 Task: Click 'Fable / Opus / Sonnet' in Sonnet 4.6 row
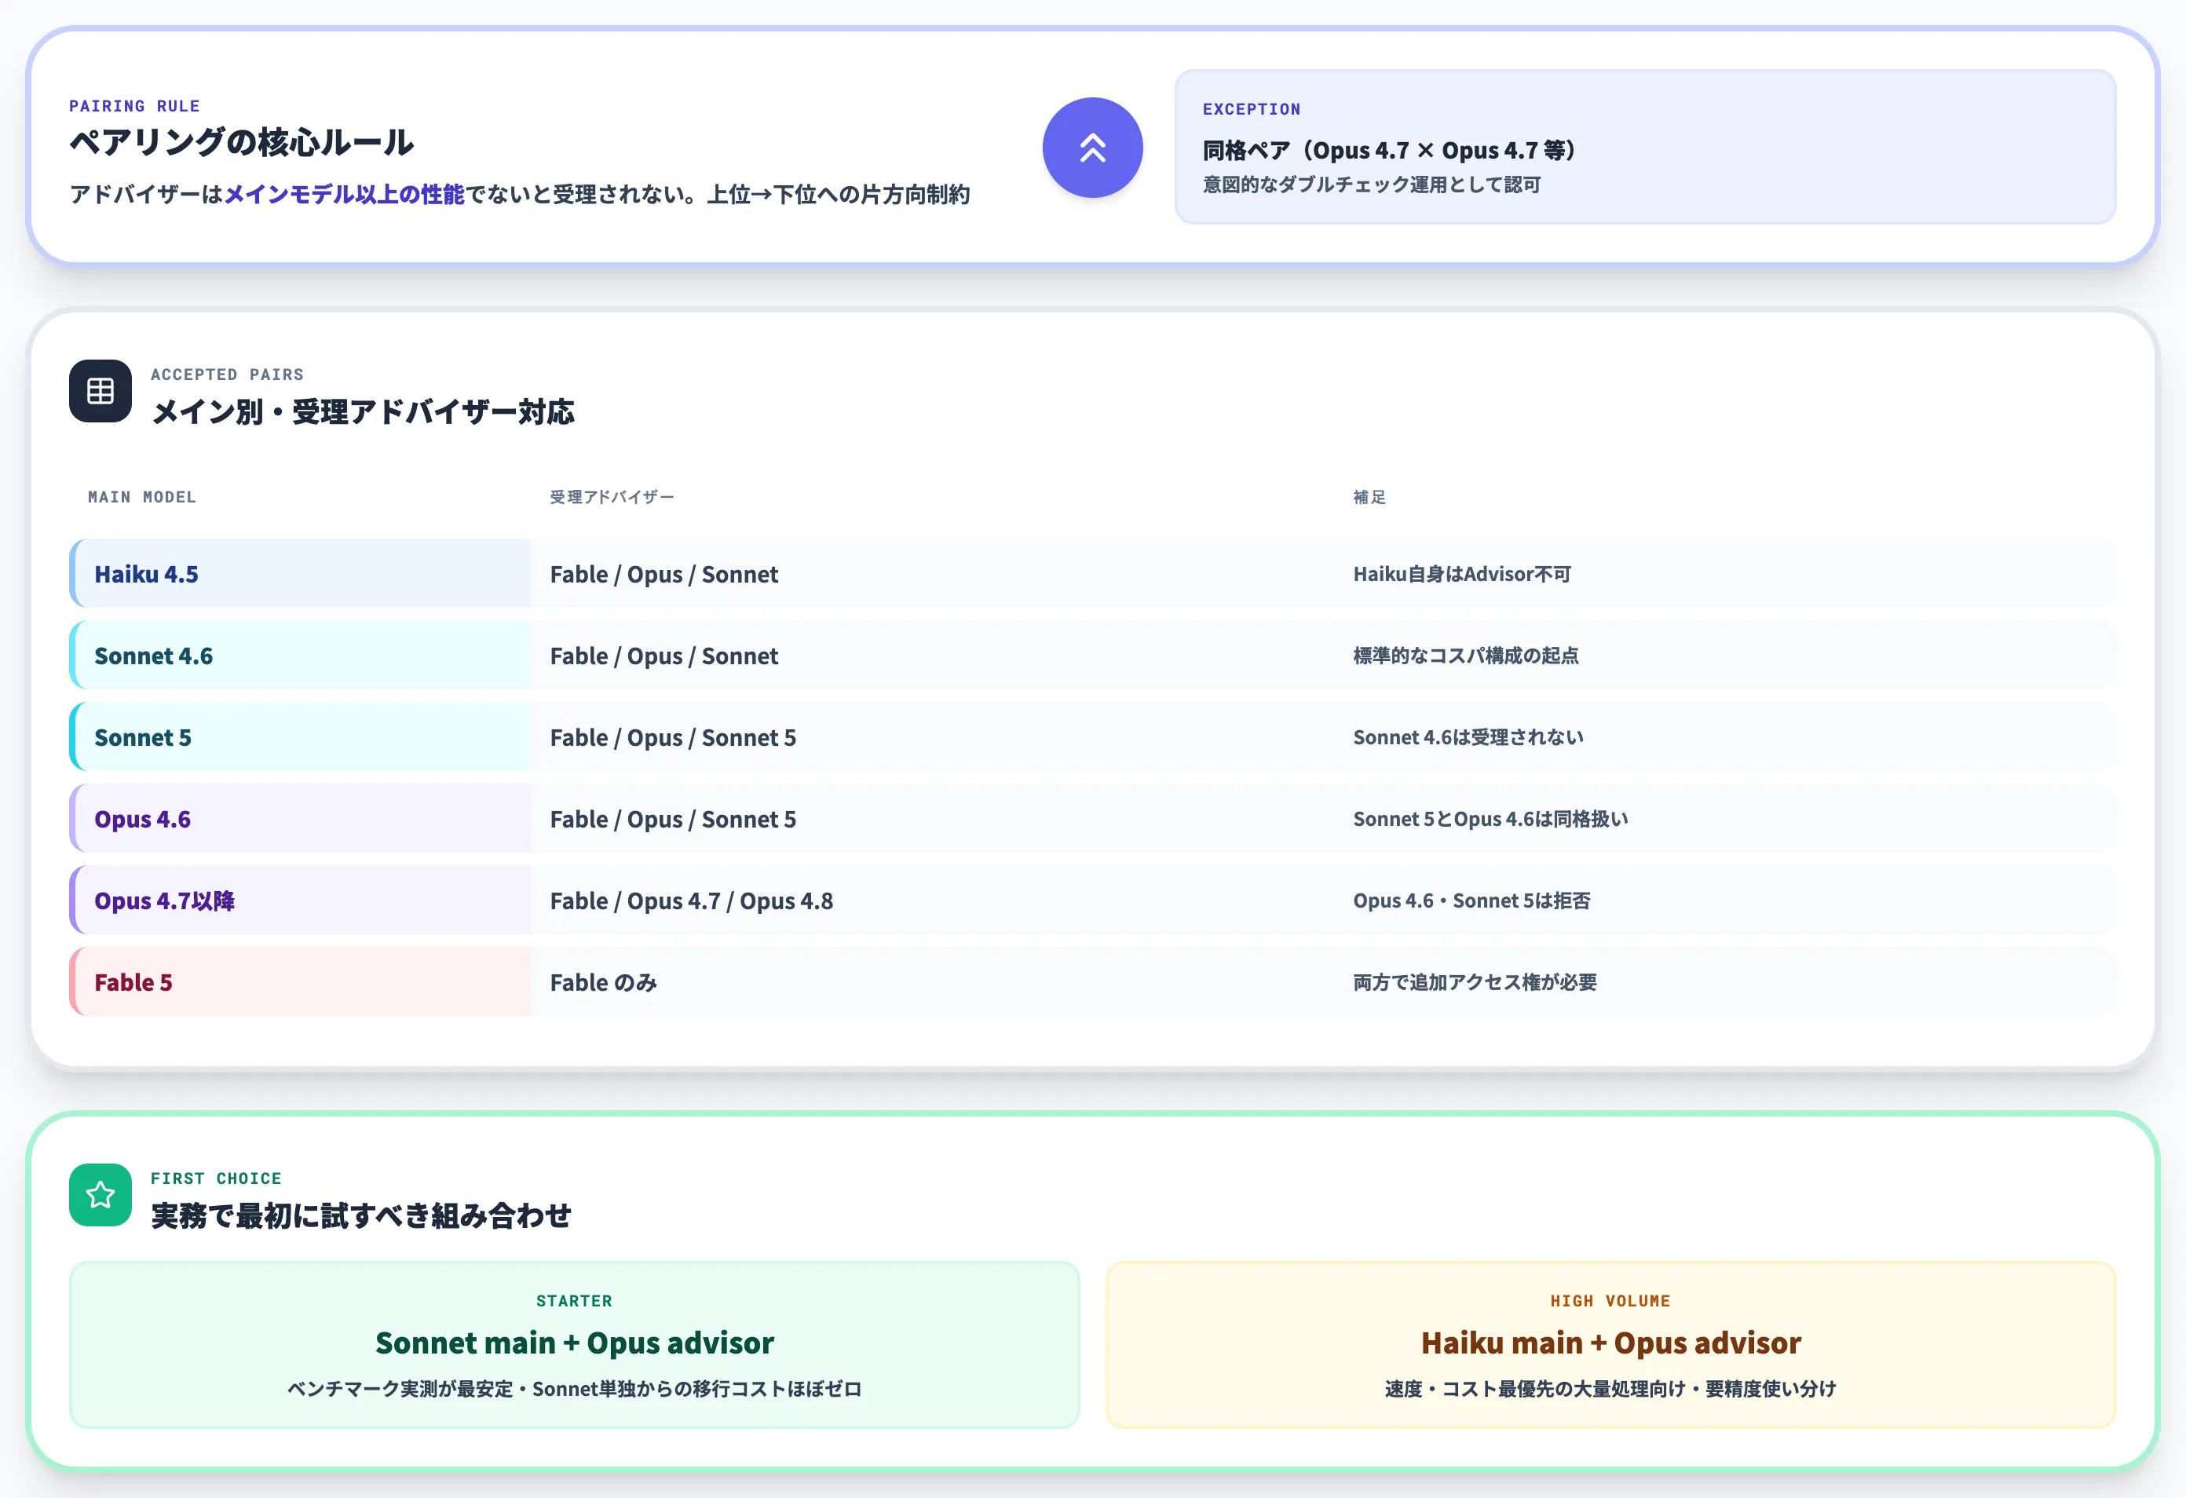664,656
